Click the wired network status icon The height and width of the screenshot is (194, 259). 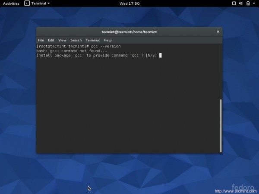point(234,3)
